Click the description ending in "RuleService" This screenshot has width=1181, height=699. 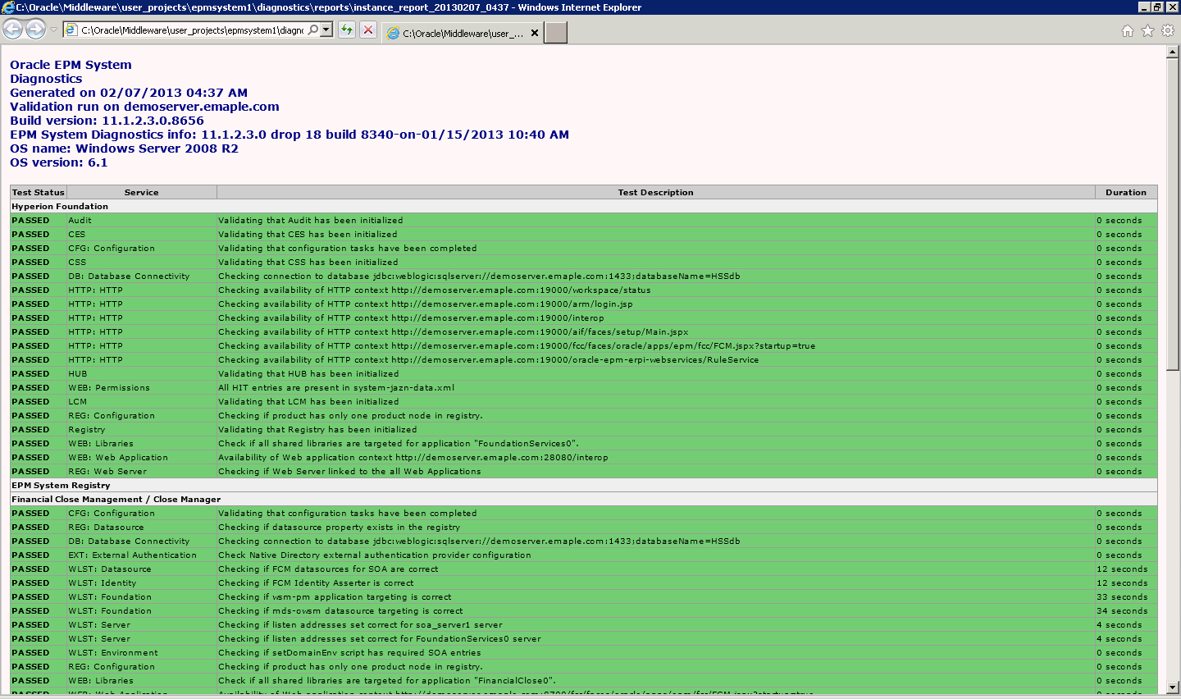[x=488, y=360]
